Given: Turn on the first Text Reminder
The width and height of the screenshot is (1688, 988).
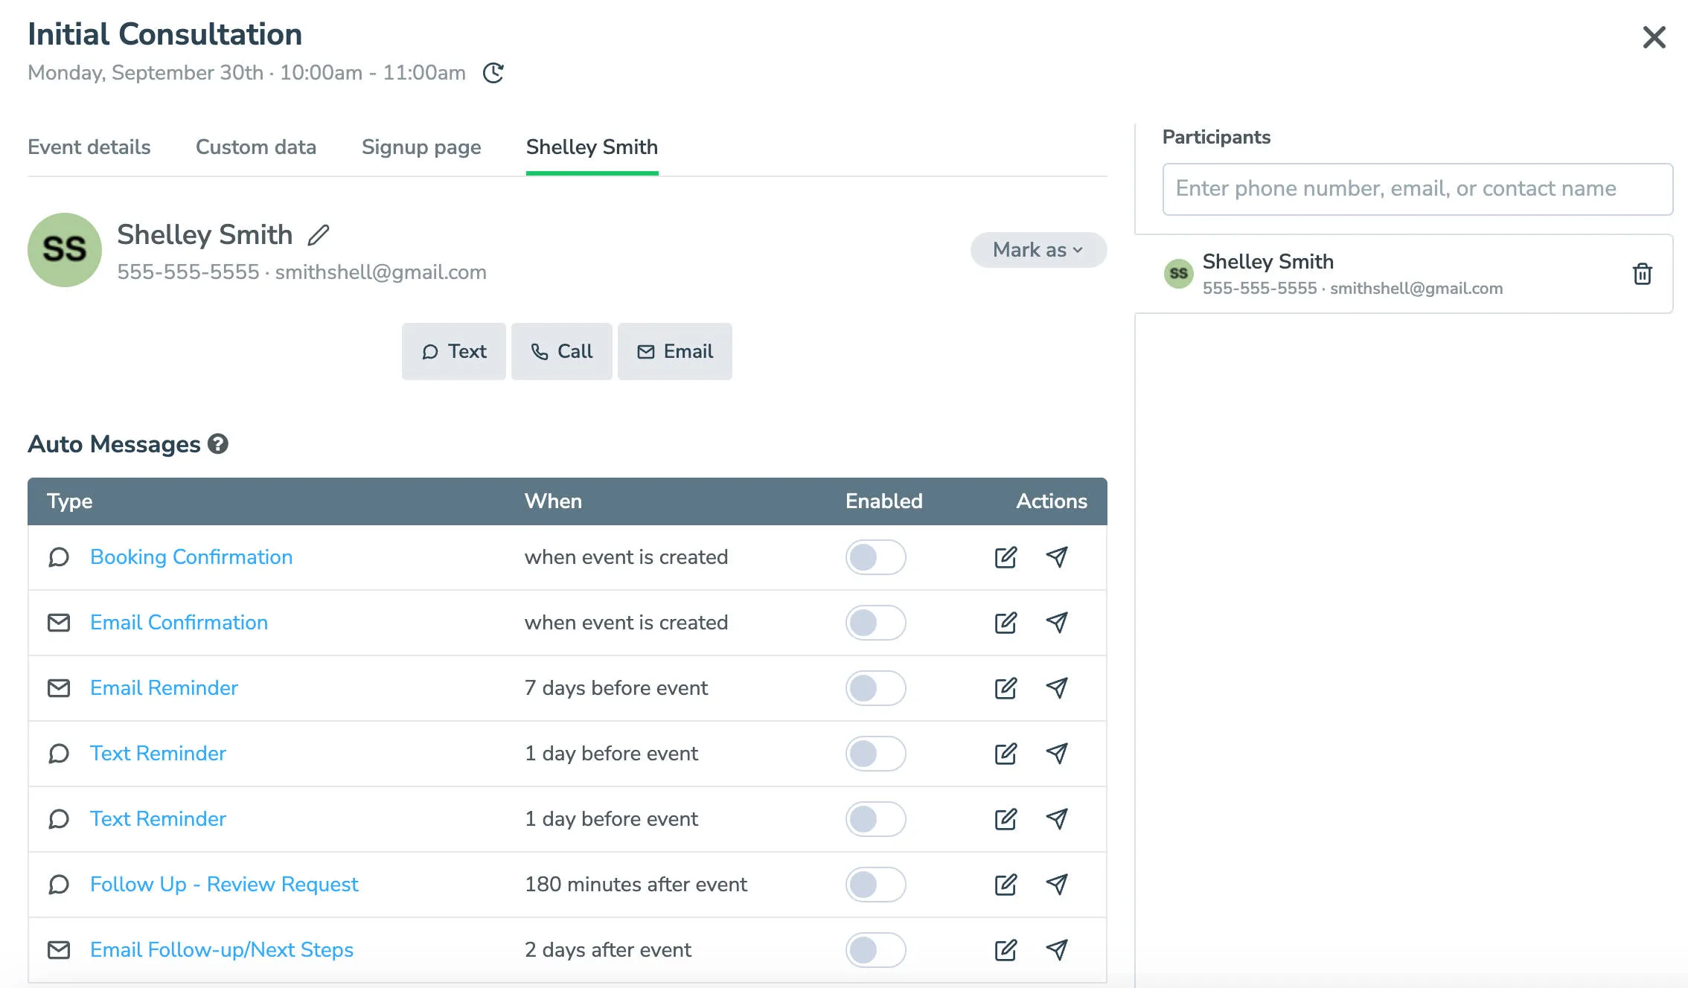Looking at the screenshot, I should (x=875, y=753).
